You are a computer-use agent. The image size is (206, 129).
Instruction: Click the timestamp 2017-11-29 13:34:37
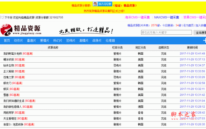[x=192, y=65]
